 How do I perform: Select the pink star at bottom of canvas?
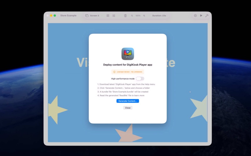[129, 134]
